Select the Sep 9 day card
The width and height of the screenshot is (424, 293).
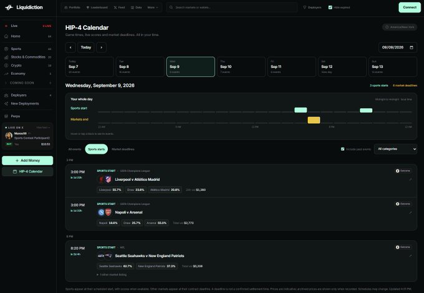[191, 67]
